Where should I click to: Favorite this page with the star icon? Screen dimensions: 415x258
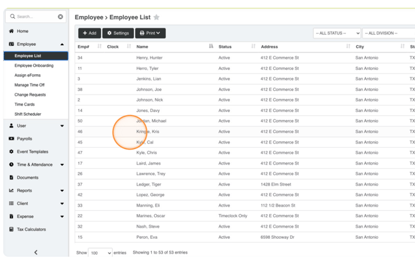(x=157, y=17)
